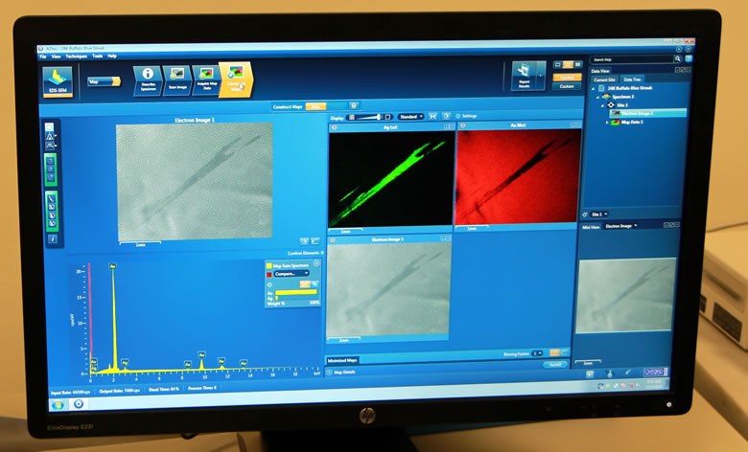
Task: Open the Settings gear above maps
Action: [457, 116]
